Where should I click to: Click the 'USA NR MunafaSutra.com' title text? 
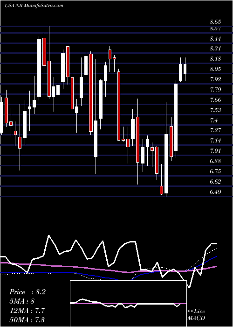(x=34, y=6)
